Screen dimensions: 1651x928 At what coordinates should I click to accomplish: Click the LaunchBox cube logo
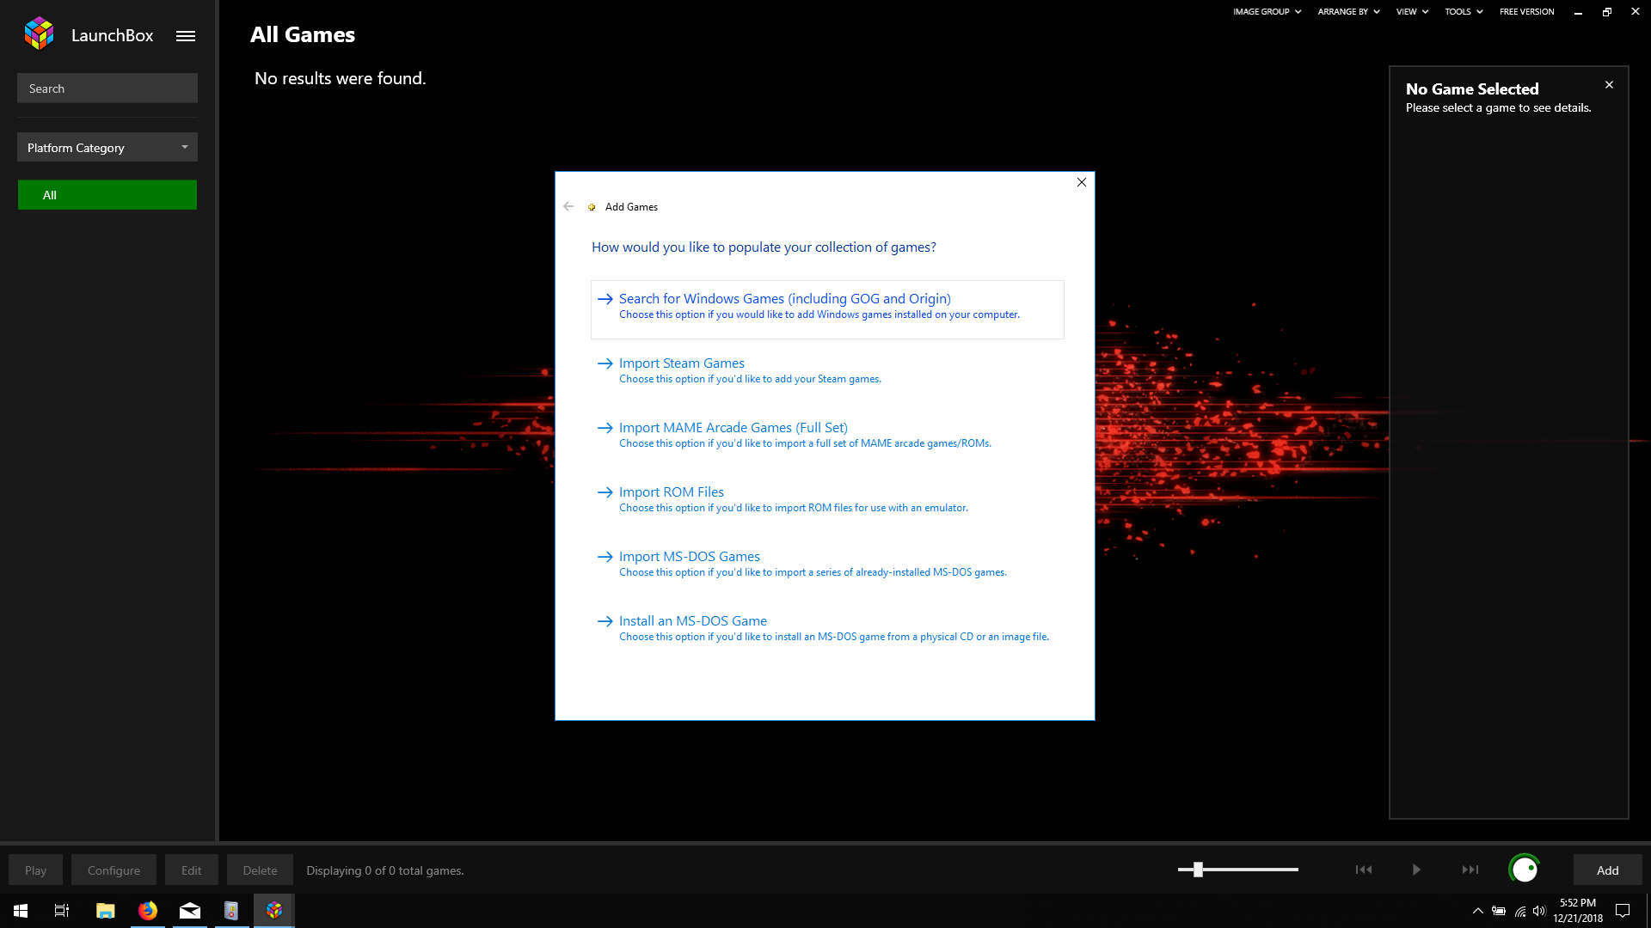39,34
